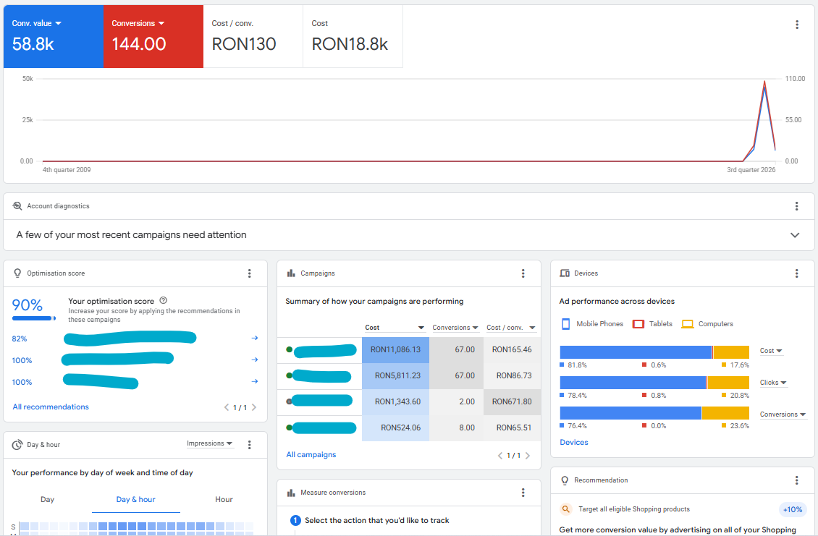
Task: Click the 2.00 conversions cell
Action: 457,401
